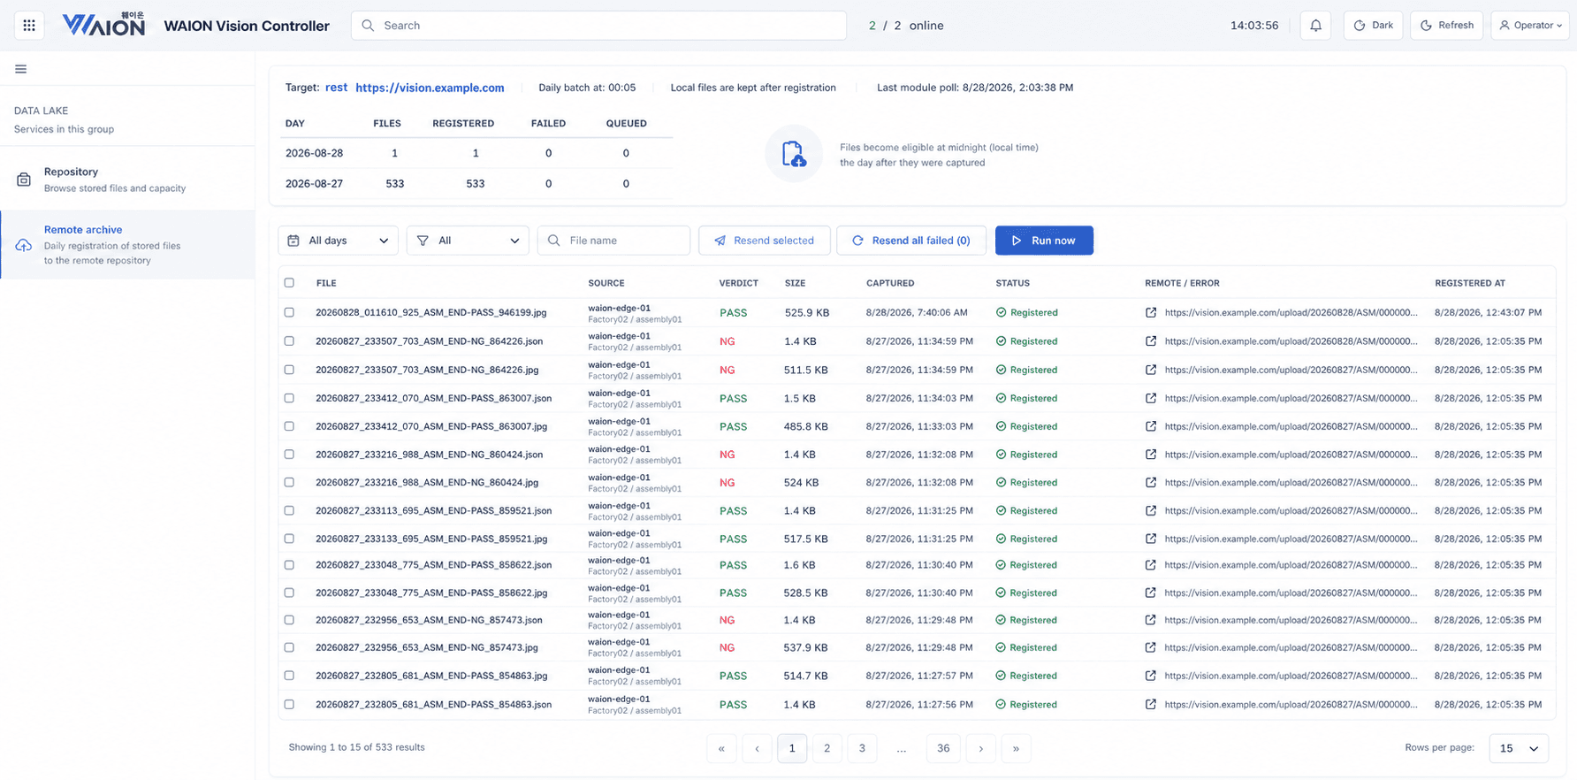1577x780 pixels.
Task: Jump to last page arrow
Action: click(x=1016, y=748)
